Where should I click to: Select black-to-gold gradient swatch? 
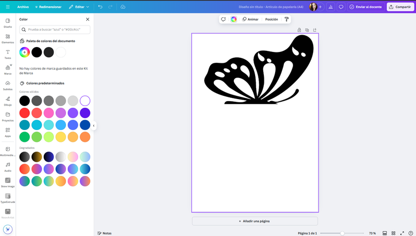(x=37, y=157)
